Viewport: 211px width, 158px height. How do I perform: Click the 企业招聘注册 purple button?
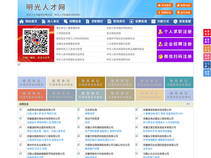(175, 44)
